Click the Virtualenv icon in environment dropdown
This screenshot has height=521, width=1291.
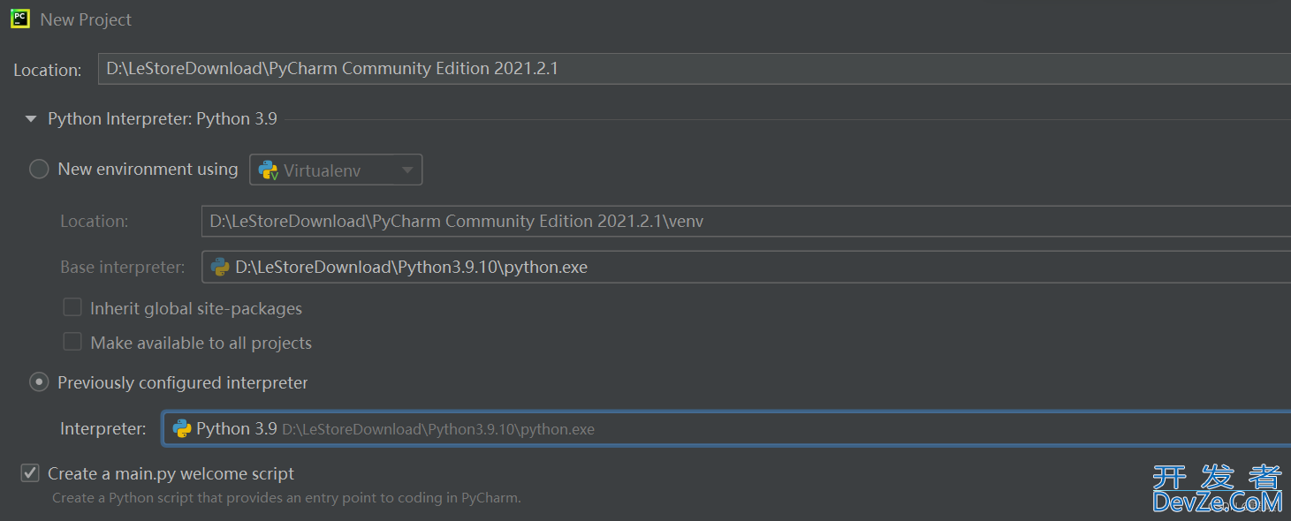[269, 170]
